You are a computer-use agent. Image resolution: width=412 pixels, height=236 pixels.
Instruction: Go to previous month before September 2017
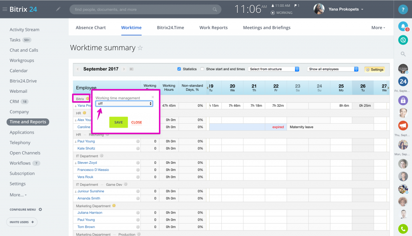point(78,69)
